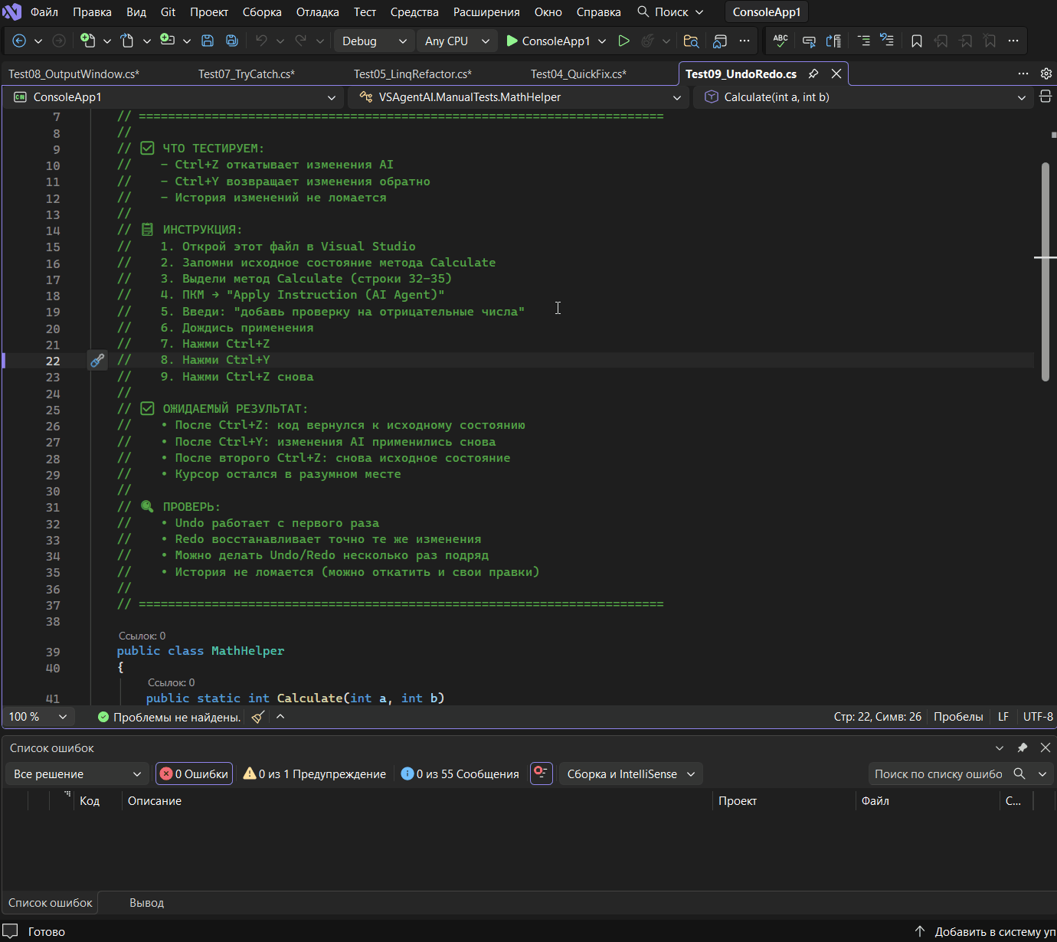Image resolution: width=1057 pixels, height=942 pixels.
Task: Toggle the 0 Ошибки errors filter
Action: point(194,774)
